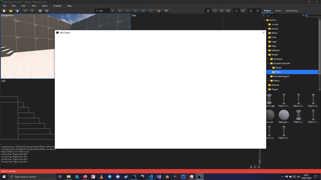The image size is (321, 180).
Task: Select the rotate tool in the toolbar
Action: tap(135, 11)
